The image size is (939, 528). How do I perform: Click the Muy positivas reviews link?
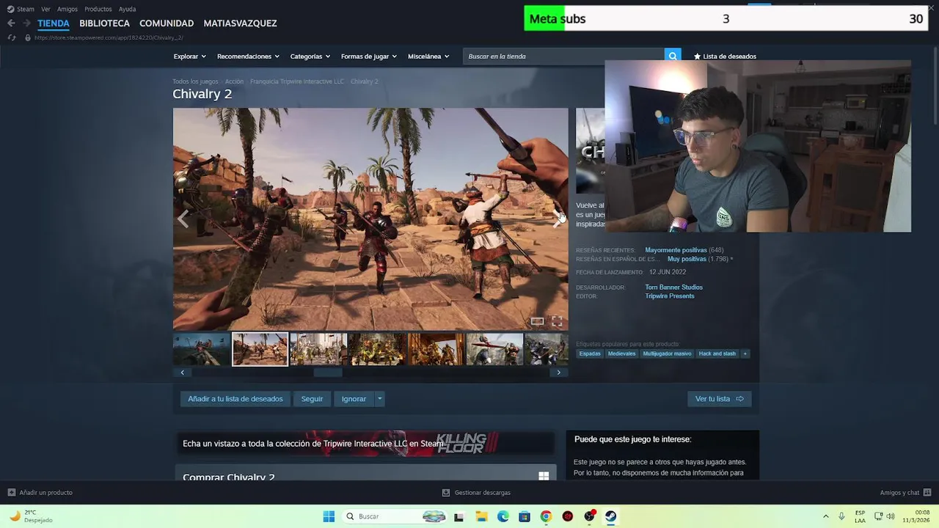coord(687,259)
